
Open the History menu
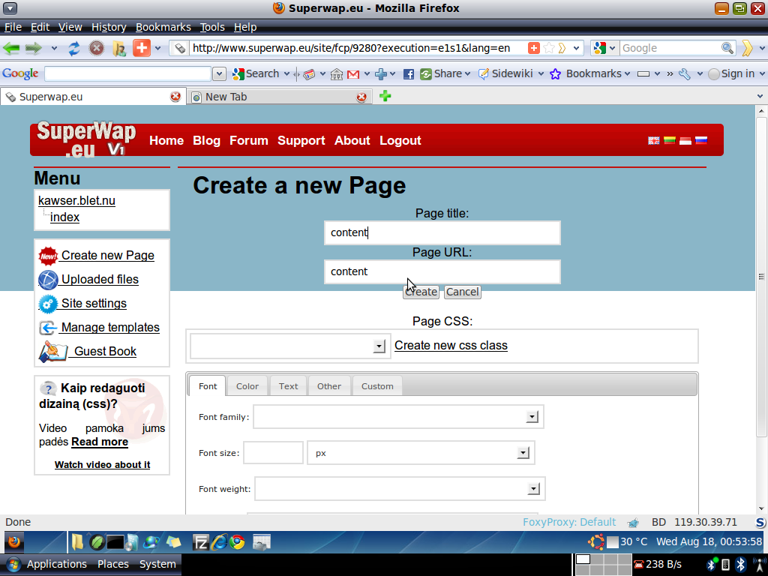pyautogui.click(x=109, y=27)
